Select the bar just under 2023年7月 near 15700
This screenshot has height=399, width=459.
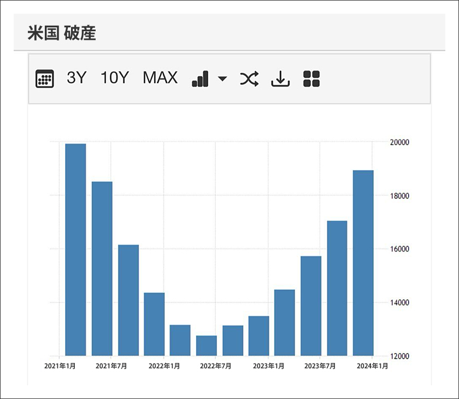tap(311, 305)
